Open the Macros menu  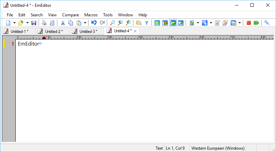click(x=91, y=15)
